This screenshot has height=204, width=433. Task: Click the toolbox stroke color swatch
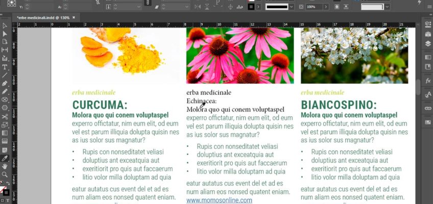click(6, 192)
